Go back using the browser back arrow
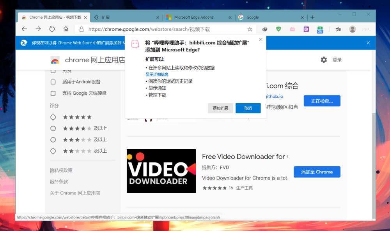The image size is (390, 231). pyautogui.click(x=24, y=29)
